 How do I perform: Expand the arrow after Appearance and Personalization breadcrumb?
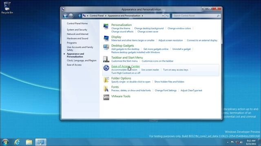pos(142,16)
